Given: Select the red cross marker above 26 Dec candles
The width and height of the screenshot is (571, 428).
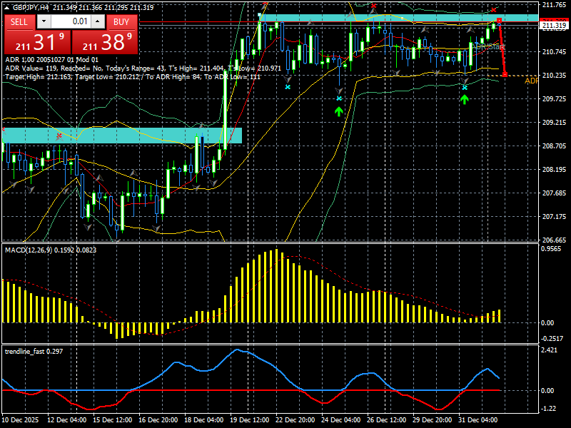Looking at the screenshot, I should pos(373,6).
